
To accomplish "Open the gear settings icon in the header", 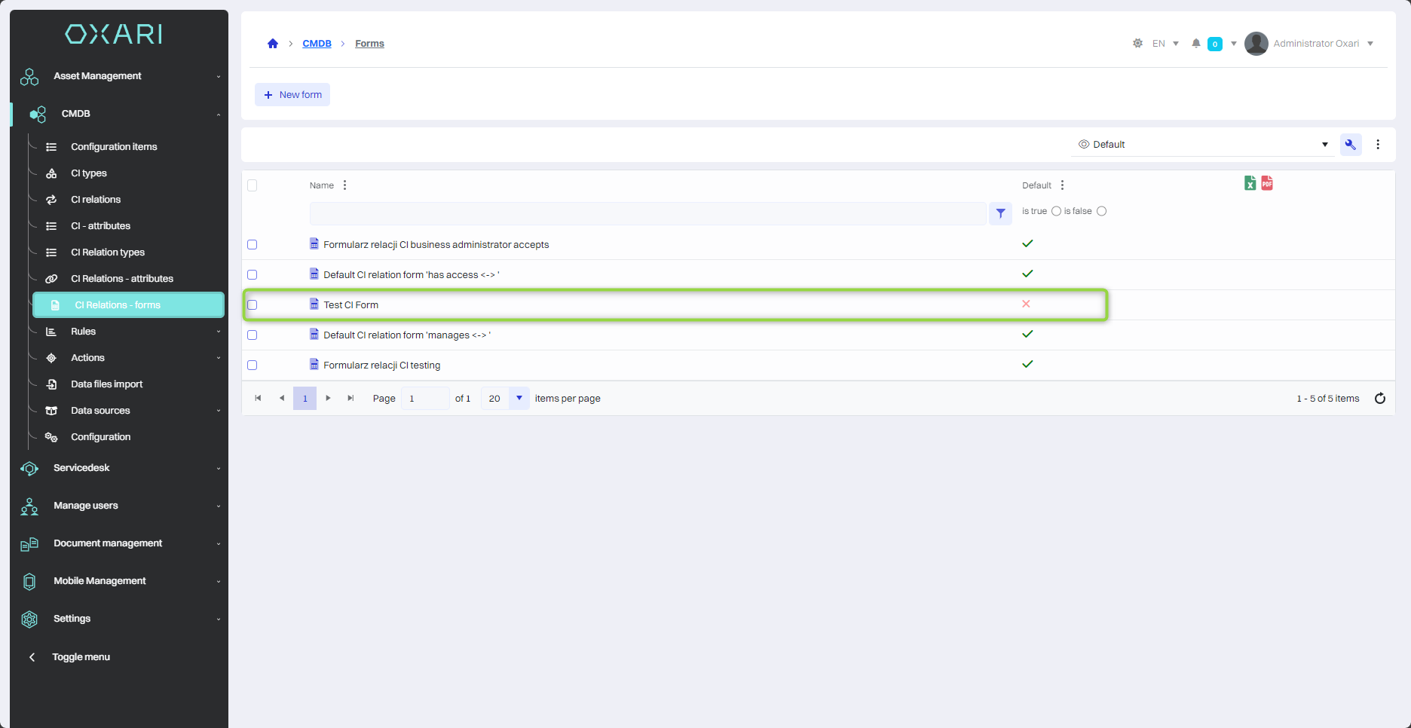I will 1137,44.
